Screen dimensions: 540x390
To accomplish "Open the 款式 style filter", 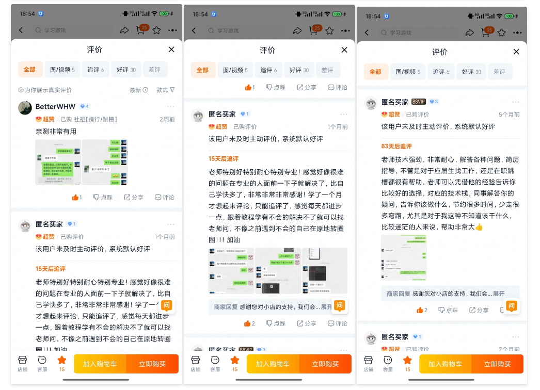I will [165, 90].
